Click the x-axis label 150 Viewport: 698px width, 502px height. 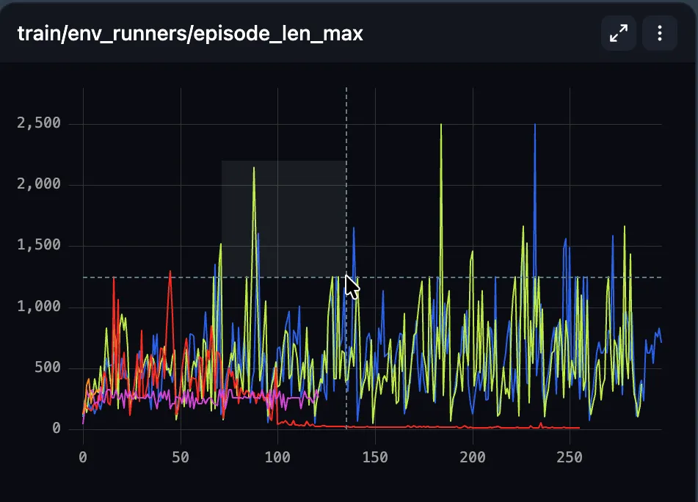coord(375,457)
